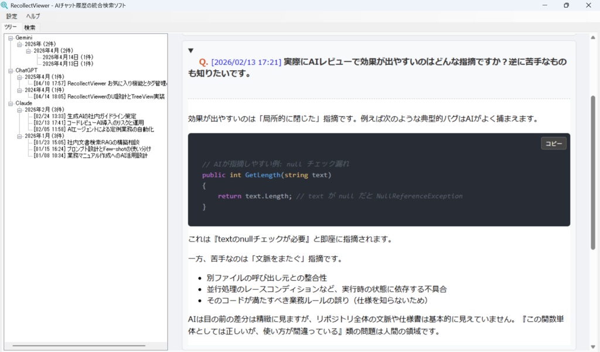
Task: Select tree row 2026年4月13日 (1件)
Action: [68, 64]
